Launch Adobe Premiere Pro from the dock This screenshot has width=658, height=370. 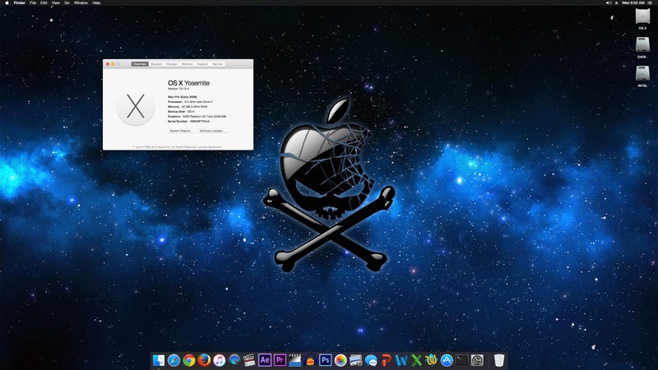click(x=280, y=360)
